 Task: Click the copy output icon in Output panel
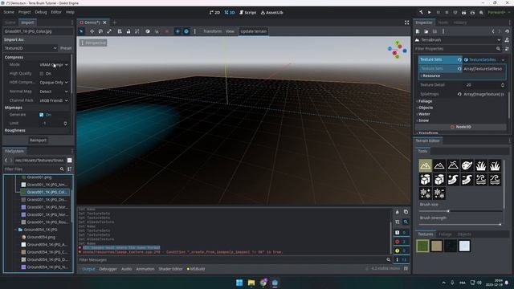click(406, 212)
